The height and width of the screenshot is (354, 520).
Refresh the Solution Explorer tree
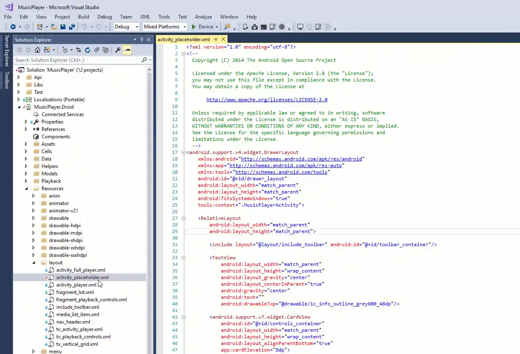[x=88, y=50]
